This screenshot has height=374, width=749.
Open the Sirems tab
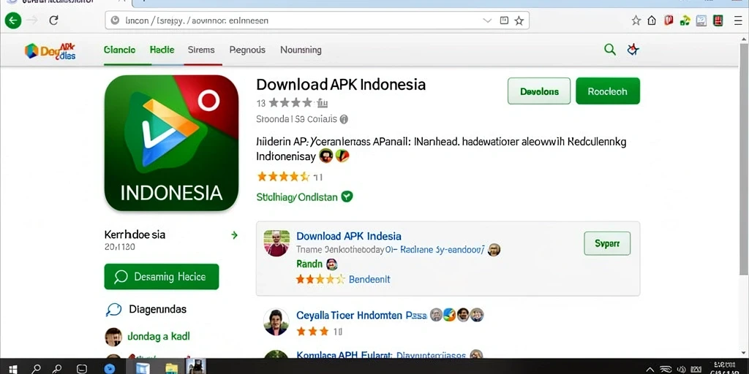(x=201, y=50)
